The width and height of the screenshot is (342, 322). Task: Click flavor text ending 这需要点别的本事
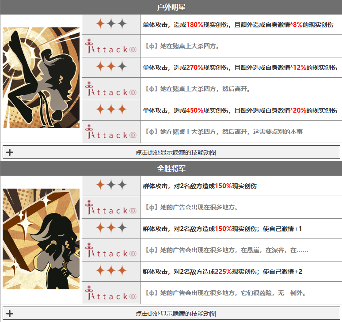click(x=224, y=132)
